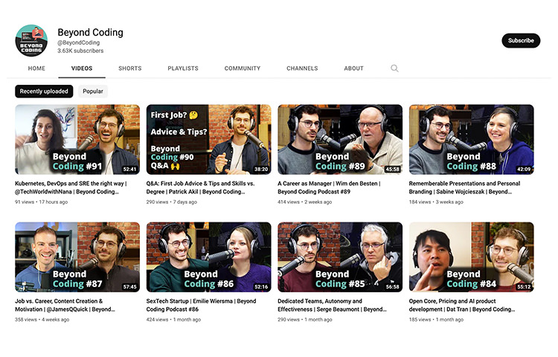
Task: Play the Beyond Coding #90 Q&A thumbnail
Action: 208,139
